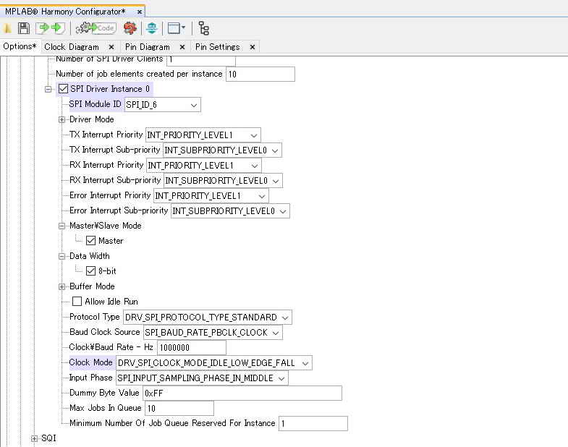Image resolution: width=568 pixels, height=447 pixels.
Task: Open the RX Interrupt Priority dropdown
Action: point(203,166)
